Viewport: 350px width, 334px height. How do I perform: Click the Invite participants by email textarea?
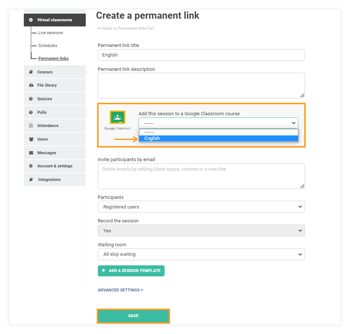(x=201, y=176)
